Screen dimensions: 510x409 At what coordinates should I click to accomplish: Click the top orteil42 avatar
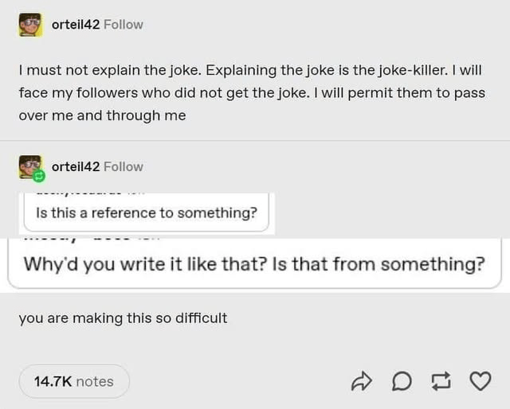click(30, 25)
